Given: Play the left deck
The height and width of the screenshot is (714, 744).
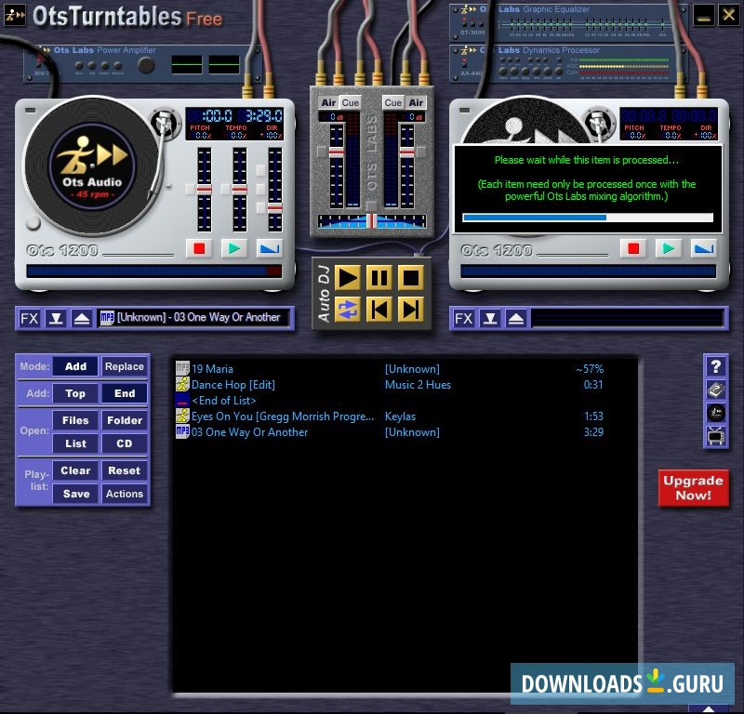Looking at the screenshot, I should click(x=234, y=248).
